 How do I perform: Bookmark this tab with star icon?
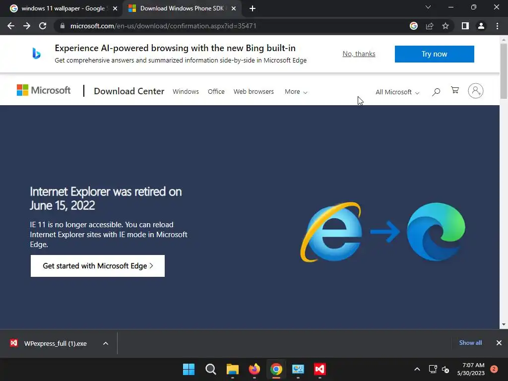445,26
